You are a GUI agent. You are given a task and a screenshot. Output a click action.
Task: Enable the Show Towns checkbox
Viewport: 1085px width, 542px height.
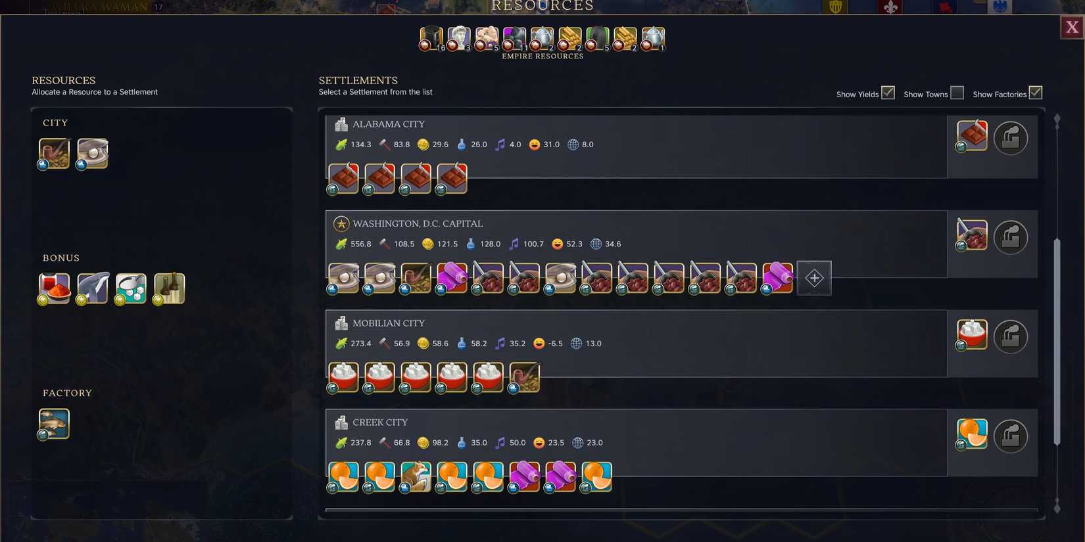[957, 93]
